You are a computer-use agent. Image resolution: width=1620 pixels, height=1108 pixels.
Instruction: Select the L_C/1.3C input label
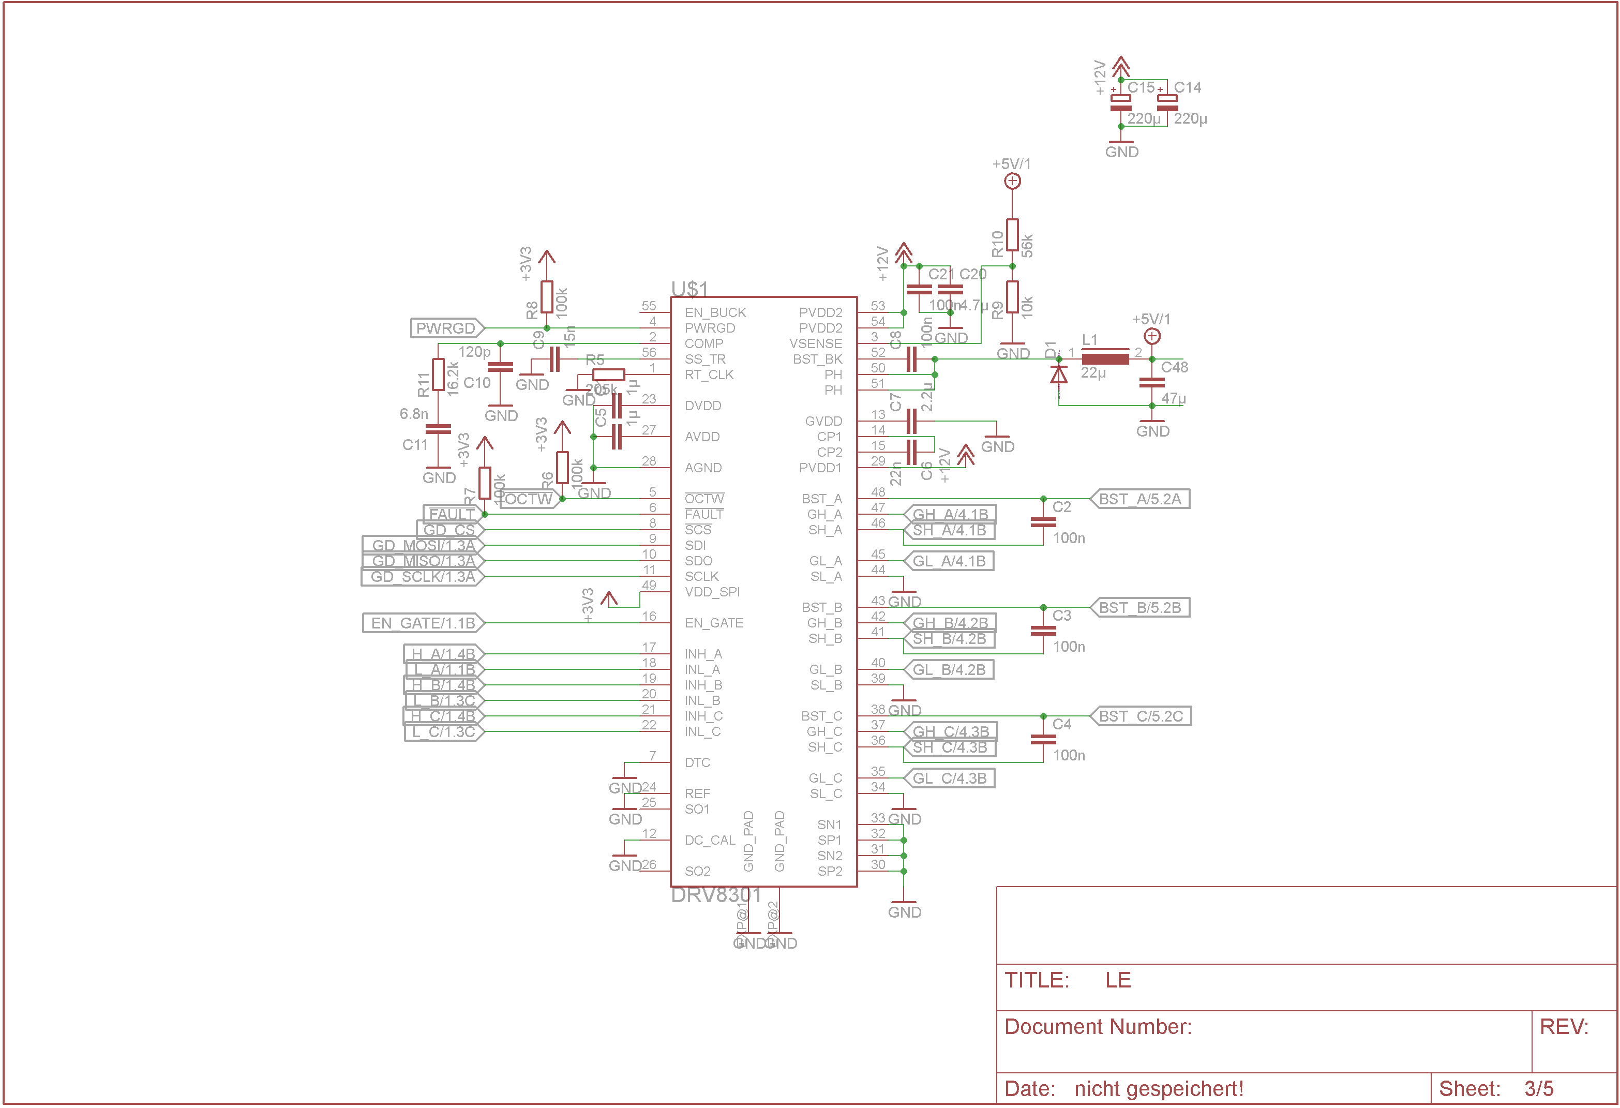[x=445, y=732]
